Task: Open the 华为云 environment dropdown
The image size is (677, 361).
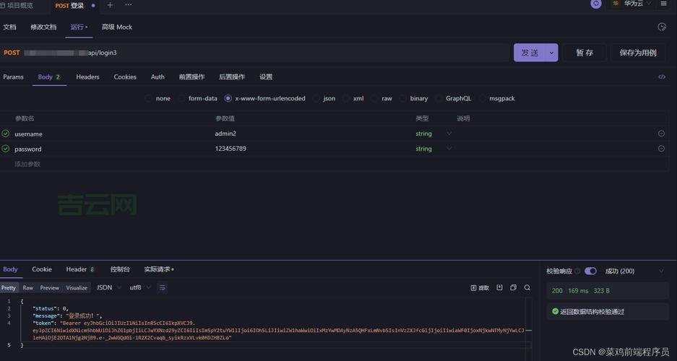Action: click(x=631, y=4)
